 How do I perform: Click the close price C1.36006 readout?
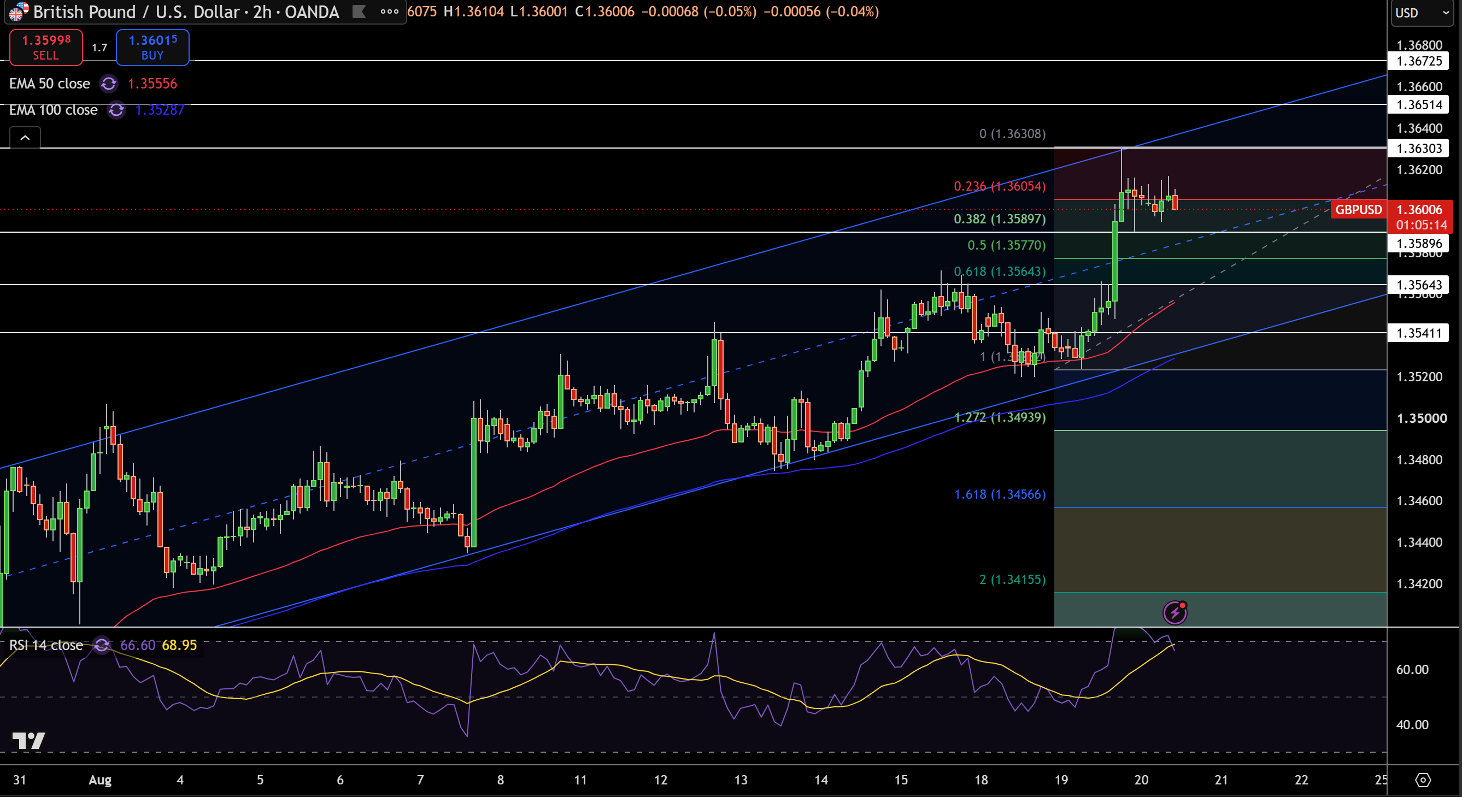pos(604,11)
